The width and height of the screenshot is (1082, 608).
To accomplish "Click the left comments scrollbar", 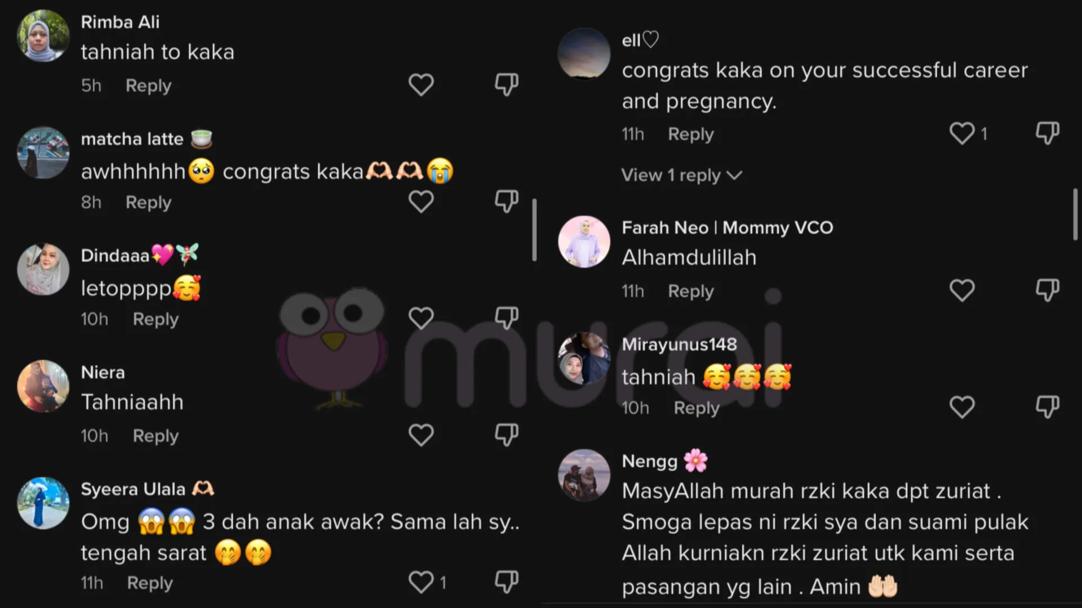I will [534, 230].
